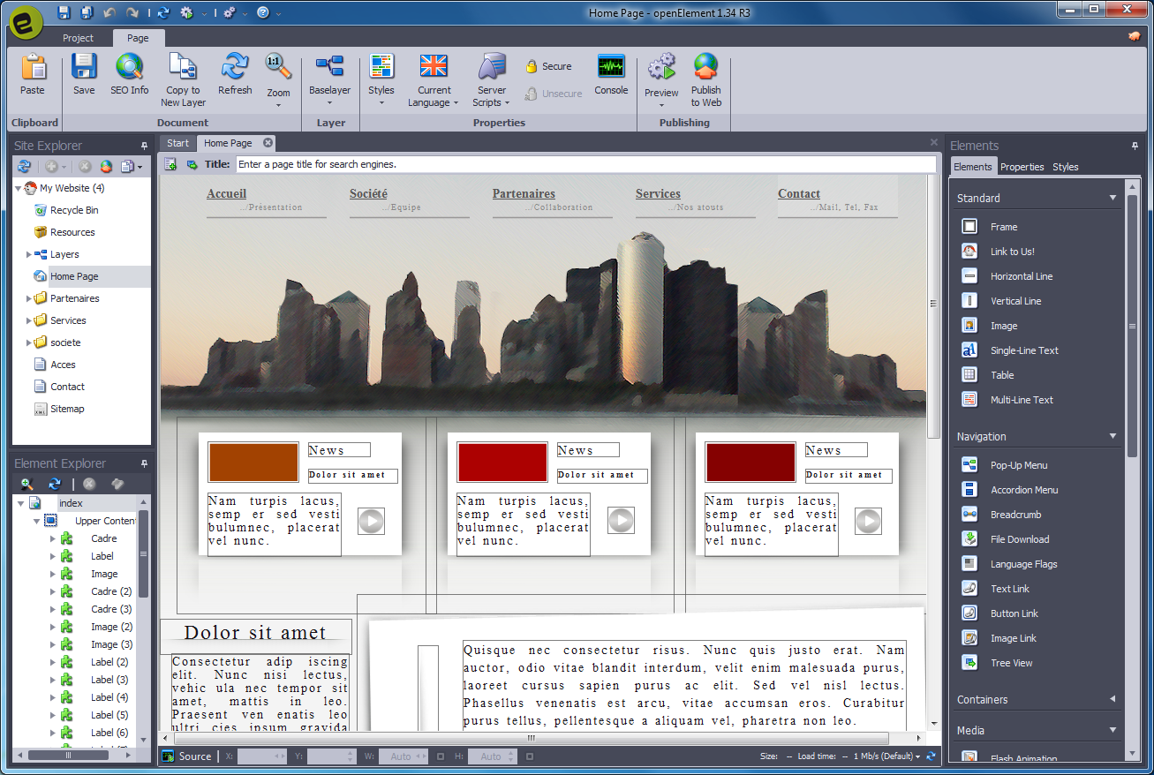This screenshot has width=1154, height=775.
Task: Click the Secure padlock icon
Action: 532,66
